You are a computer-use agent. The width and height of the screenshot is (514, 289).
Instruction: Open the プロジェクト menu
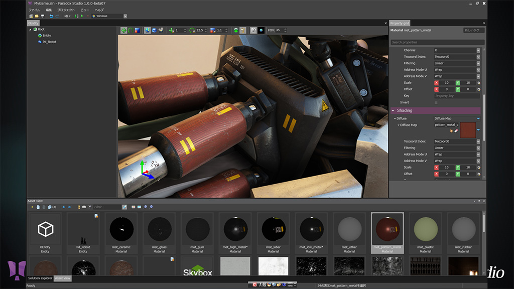66,10
